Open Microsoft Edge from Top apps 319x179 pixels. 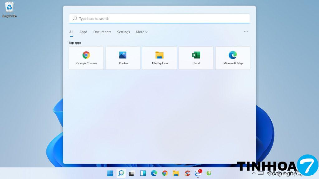233,58
